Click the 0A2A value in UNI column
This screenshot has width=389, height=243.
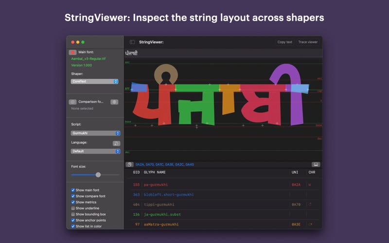click(x=296, y=185)
